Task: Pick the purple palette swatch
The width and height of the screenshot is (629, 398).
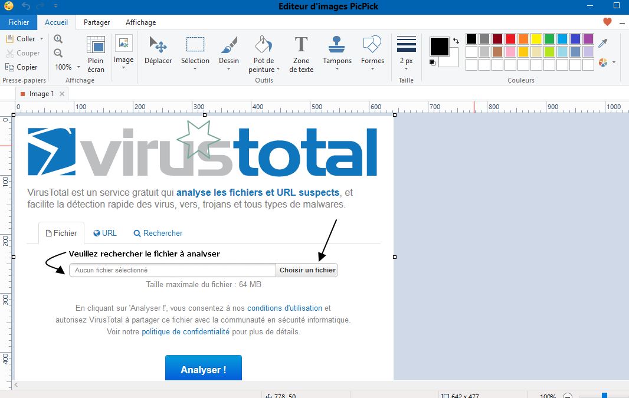Action: pyautogui.click(x=588, y=39)
